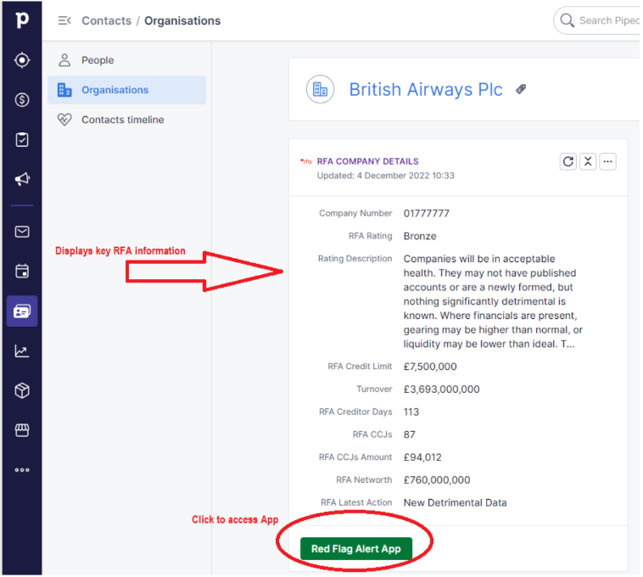Focus the Search Pipedrive input field
The height and width of the screenshot is (577, 643).
[x=599, y=20]
